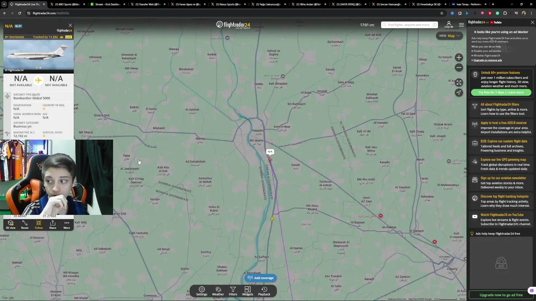Click Add coverage button
The width and height of the screenshot is (536, 301).
(x=260, y=278)
